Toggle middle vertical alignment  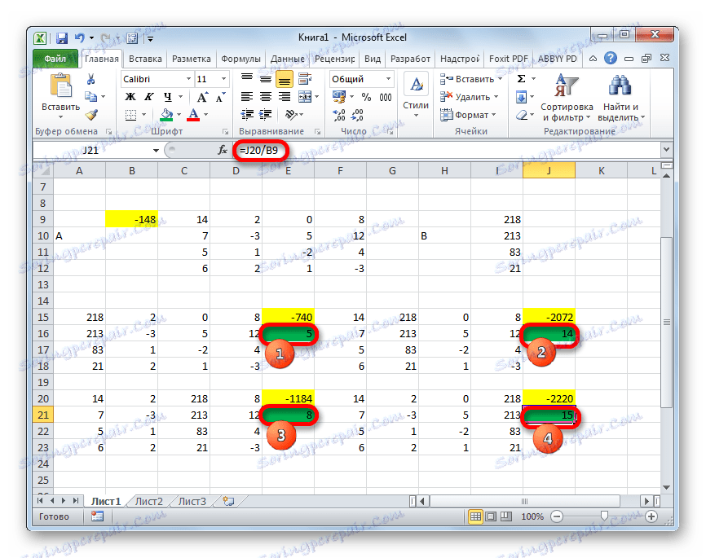coord(266,79)
